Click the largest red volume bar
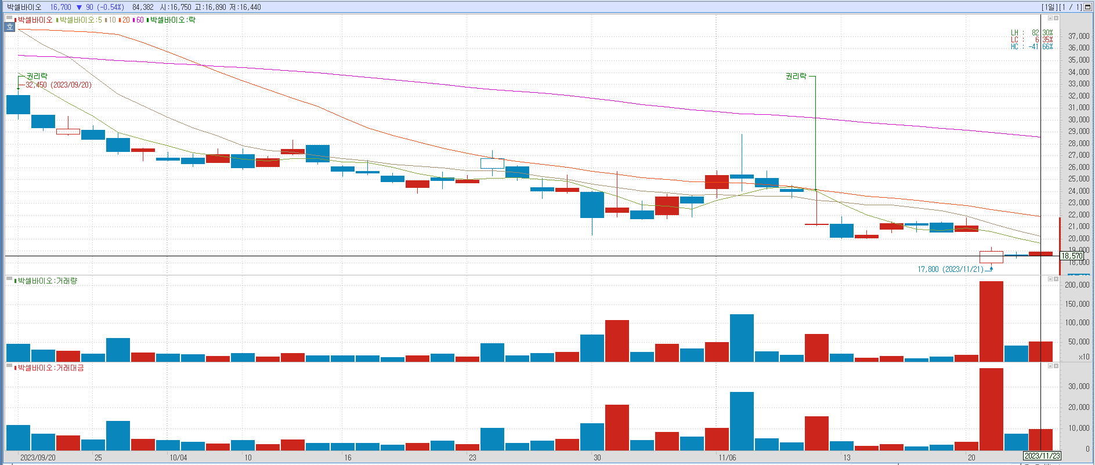Viewport: 1095px width, 465px height. [x=991, y=321]
